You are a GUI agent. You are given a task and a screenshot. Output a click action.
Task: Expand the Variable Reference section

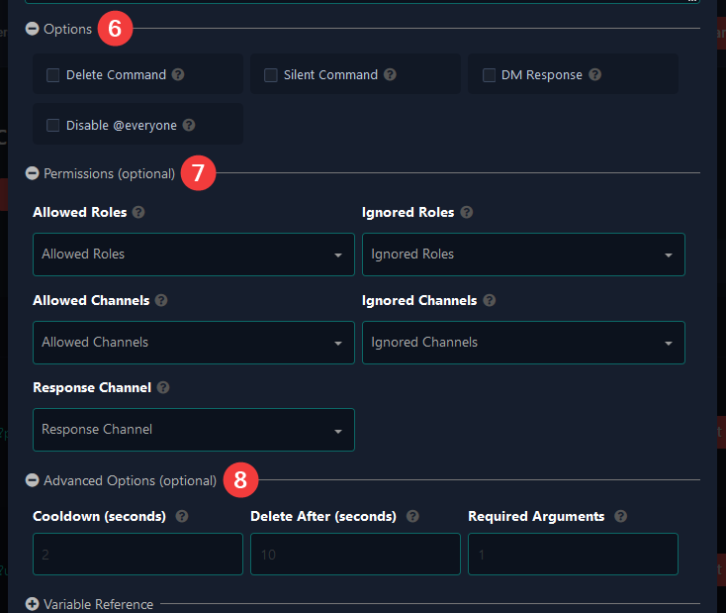click(x=32, y=604)
